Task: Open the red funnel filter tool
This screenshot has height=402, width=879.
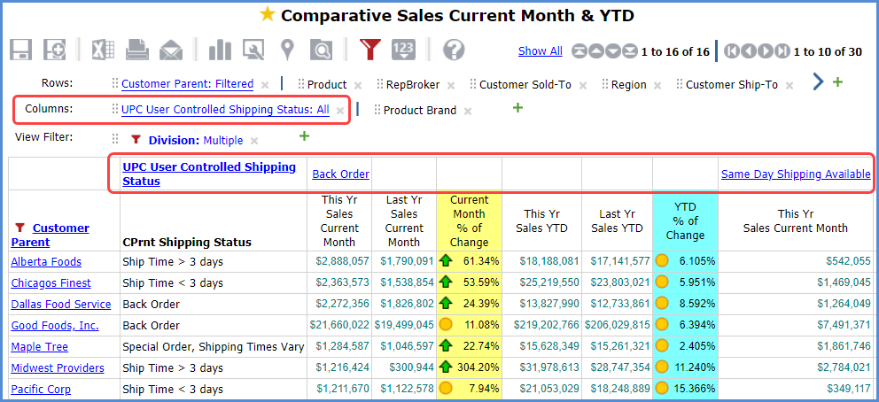Action: click(x=370, y=50)
